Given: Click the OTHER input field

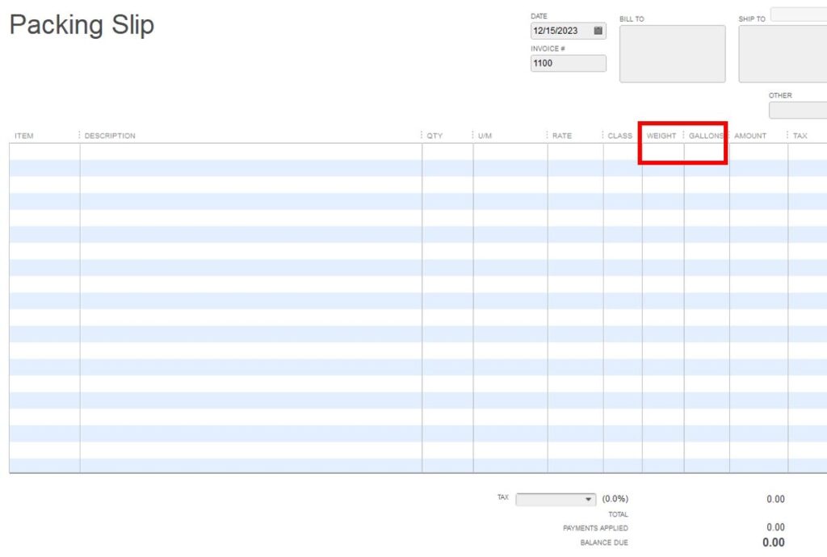Looking at the screenshot, I should (800, 110).
